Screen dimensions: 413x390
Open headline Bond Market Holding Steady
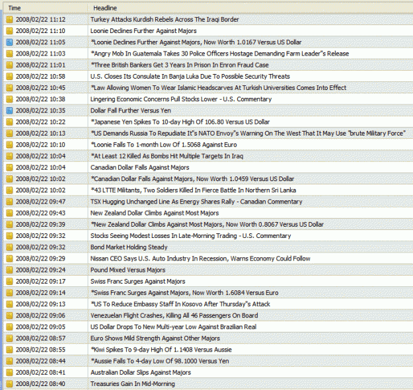coord(129,247)
